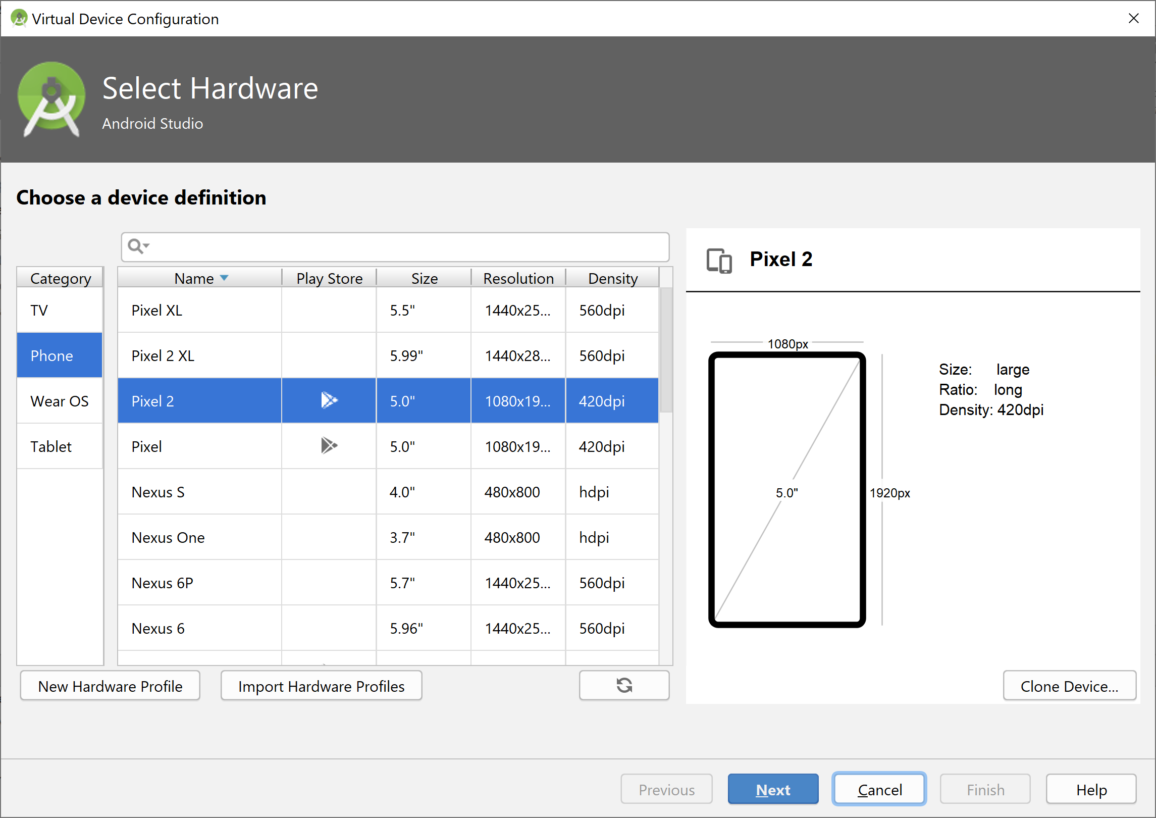Viewport: 1156px width, 818px height.
Task: Click 560dpi density in the Nexus 6P row
Action: [x=612, y=582]
